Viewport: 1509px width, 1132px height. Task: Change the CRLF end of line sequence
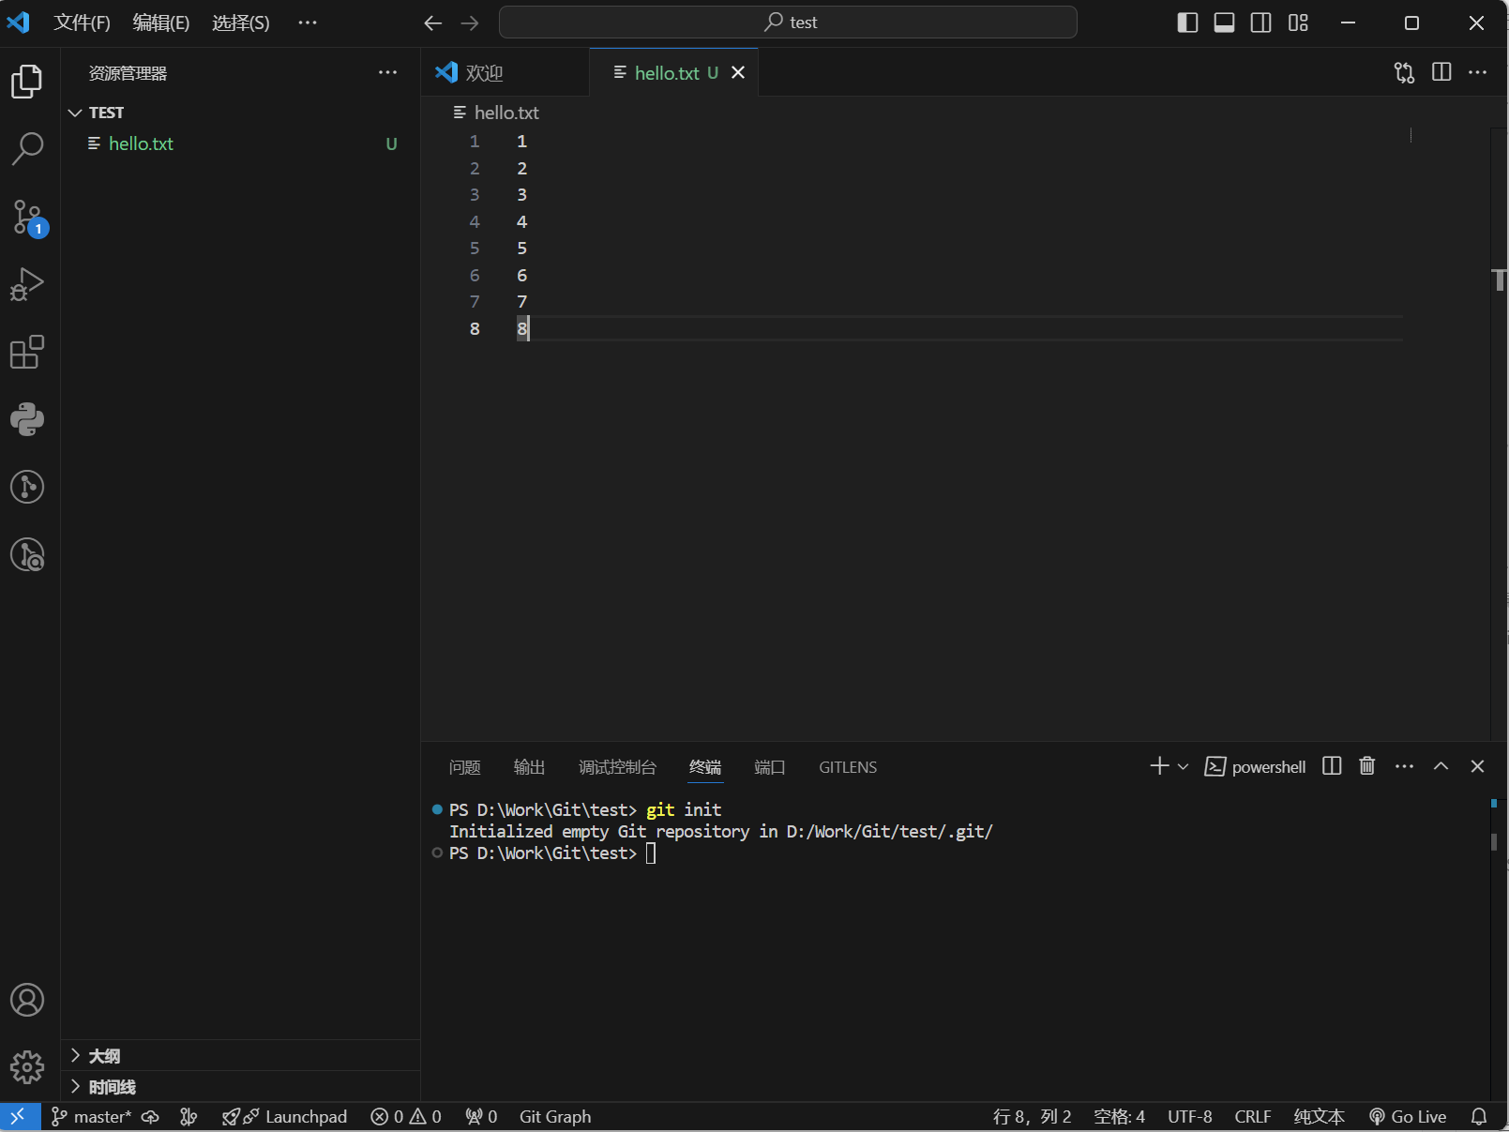click(1253, 1116)
